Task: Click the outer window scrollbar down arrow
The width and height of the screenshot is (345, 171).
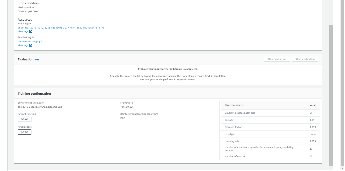Action: point(343,168)
